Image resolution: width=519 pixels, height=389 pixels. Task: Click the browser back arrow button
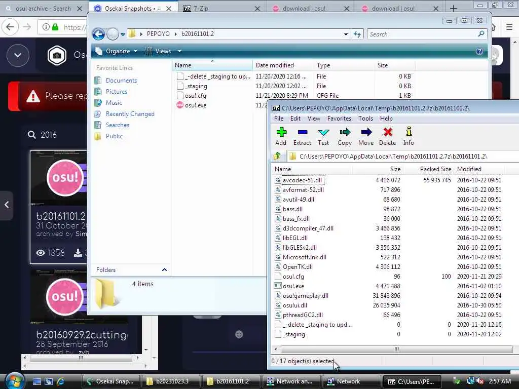coord(10,27)
